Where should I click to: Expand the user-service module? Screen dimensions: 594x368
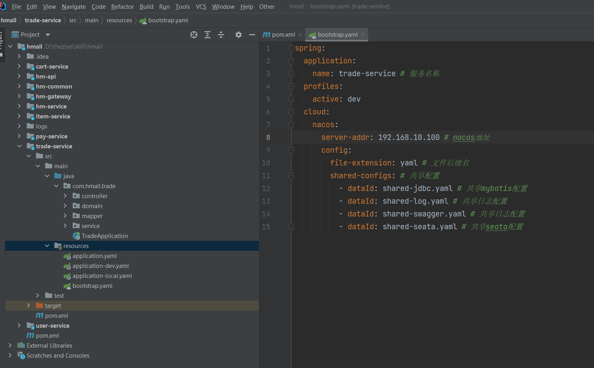pyautogui.click(x=19, y=325)
